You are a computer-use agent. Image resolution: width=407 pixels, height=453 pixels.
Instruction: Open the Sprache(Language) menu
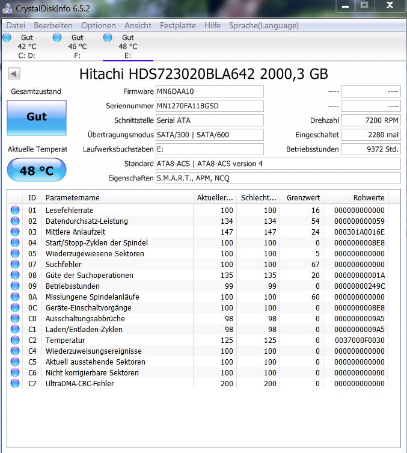pos(264,25)
